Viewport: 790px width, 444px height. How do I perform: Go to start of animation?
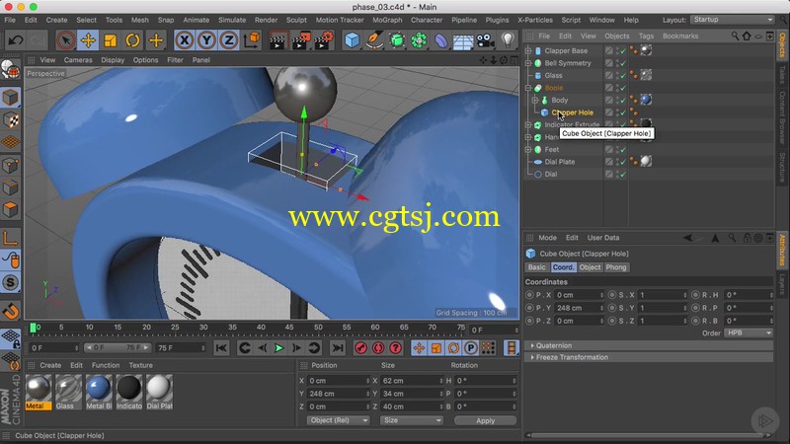[x=221, y=348]
